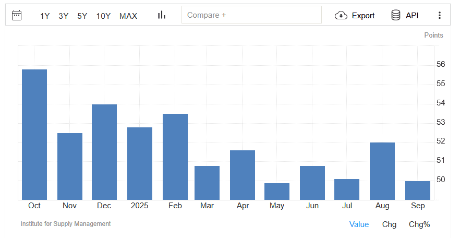This screenshot has height=238, width=460.
Task: Click the 55 axis value
Action: click(441, 84)
